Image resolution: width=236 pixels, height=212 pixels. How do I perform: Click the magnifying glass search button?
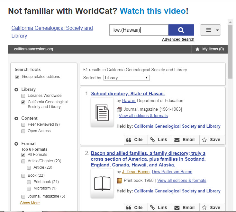181,30
